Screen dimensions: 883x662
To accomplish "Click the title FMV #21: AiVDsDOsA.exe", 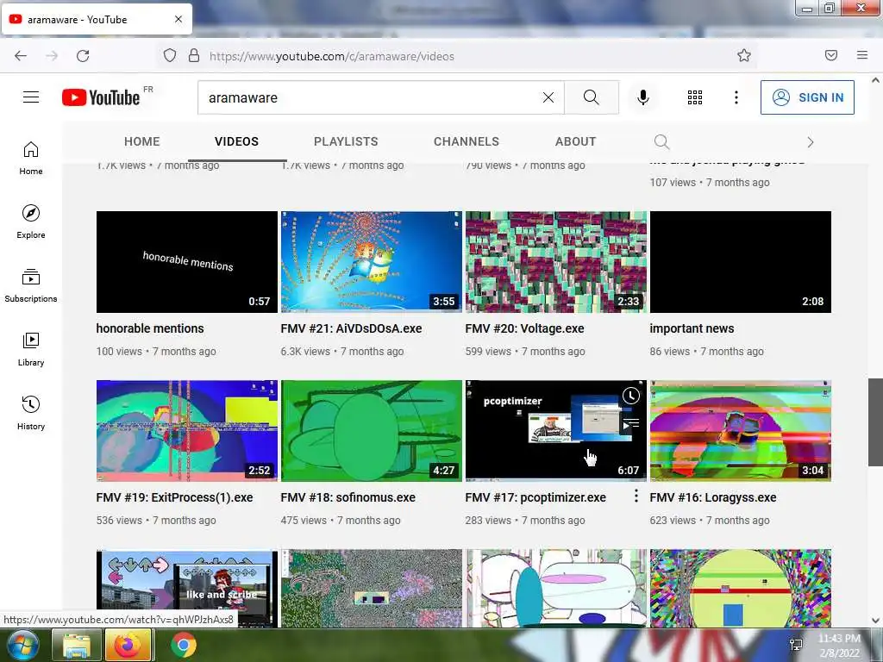I will tap(352, 328).
